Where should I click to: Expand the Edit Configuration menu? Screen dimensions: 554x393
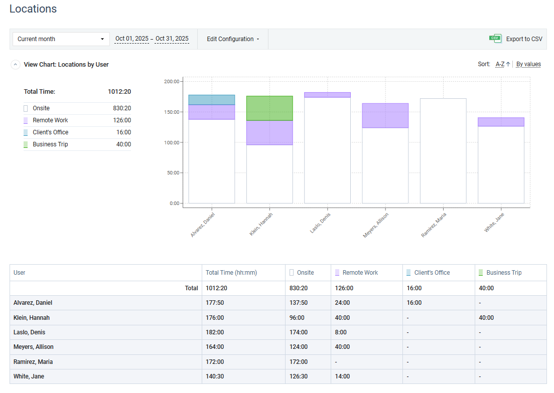233,39
